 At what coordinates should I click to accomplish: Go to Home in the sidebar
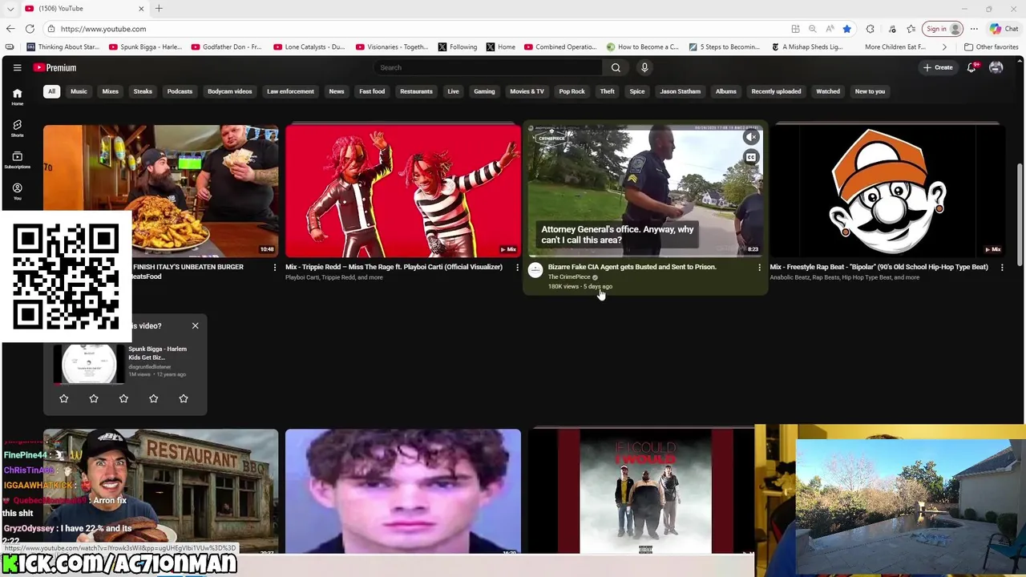click(x=17, y=96)
